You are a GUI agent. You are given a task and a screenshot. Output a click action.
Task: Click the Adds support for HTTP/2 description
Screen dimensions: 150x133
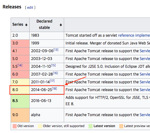(108, 101)
